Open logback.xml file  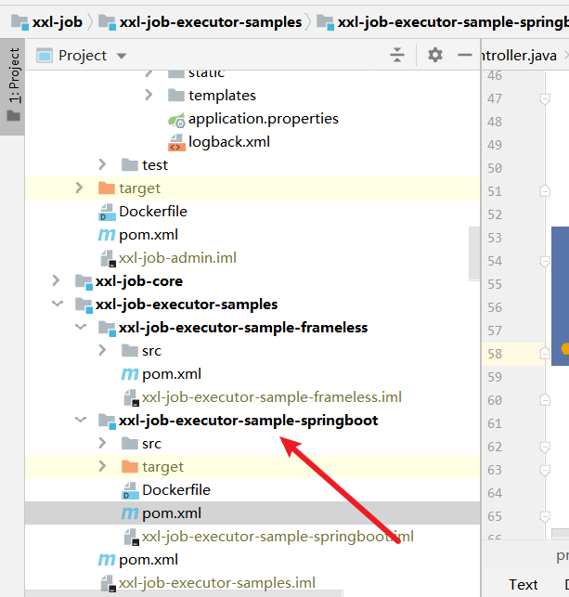click(228, 142)
